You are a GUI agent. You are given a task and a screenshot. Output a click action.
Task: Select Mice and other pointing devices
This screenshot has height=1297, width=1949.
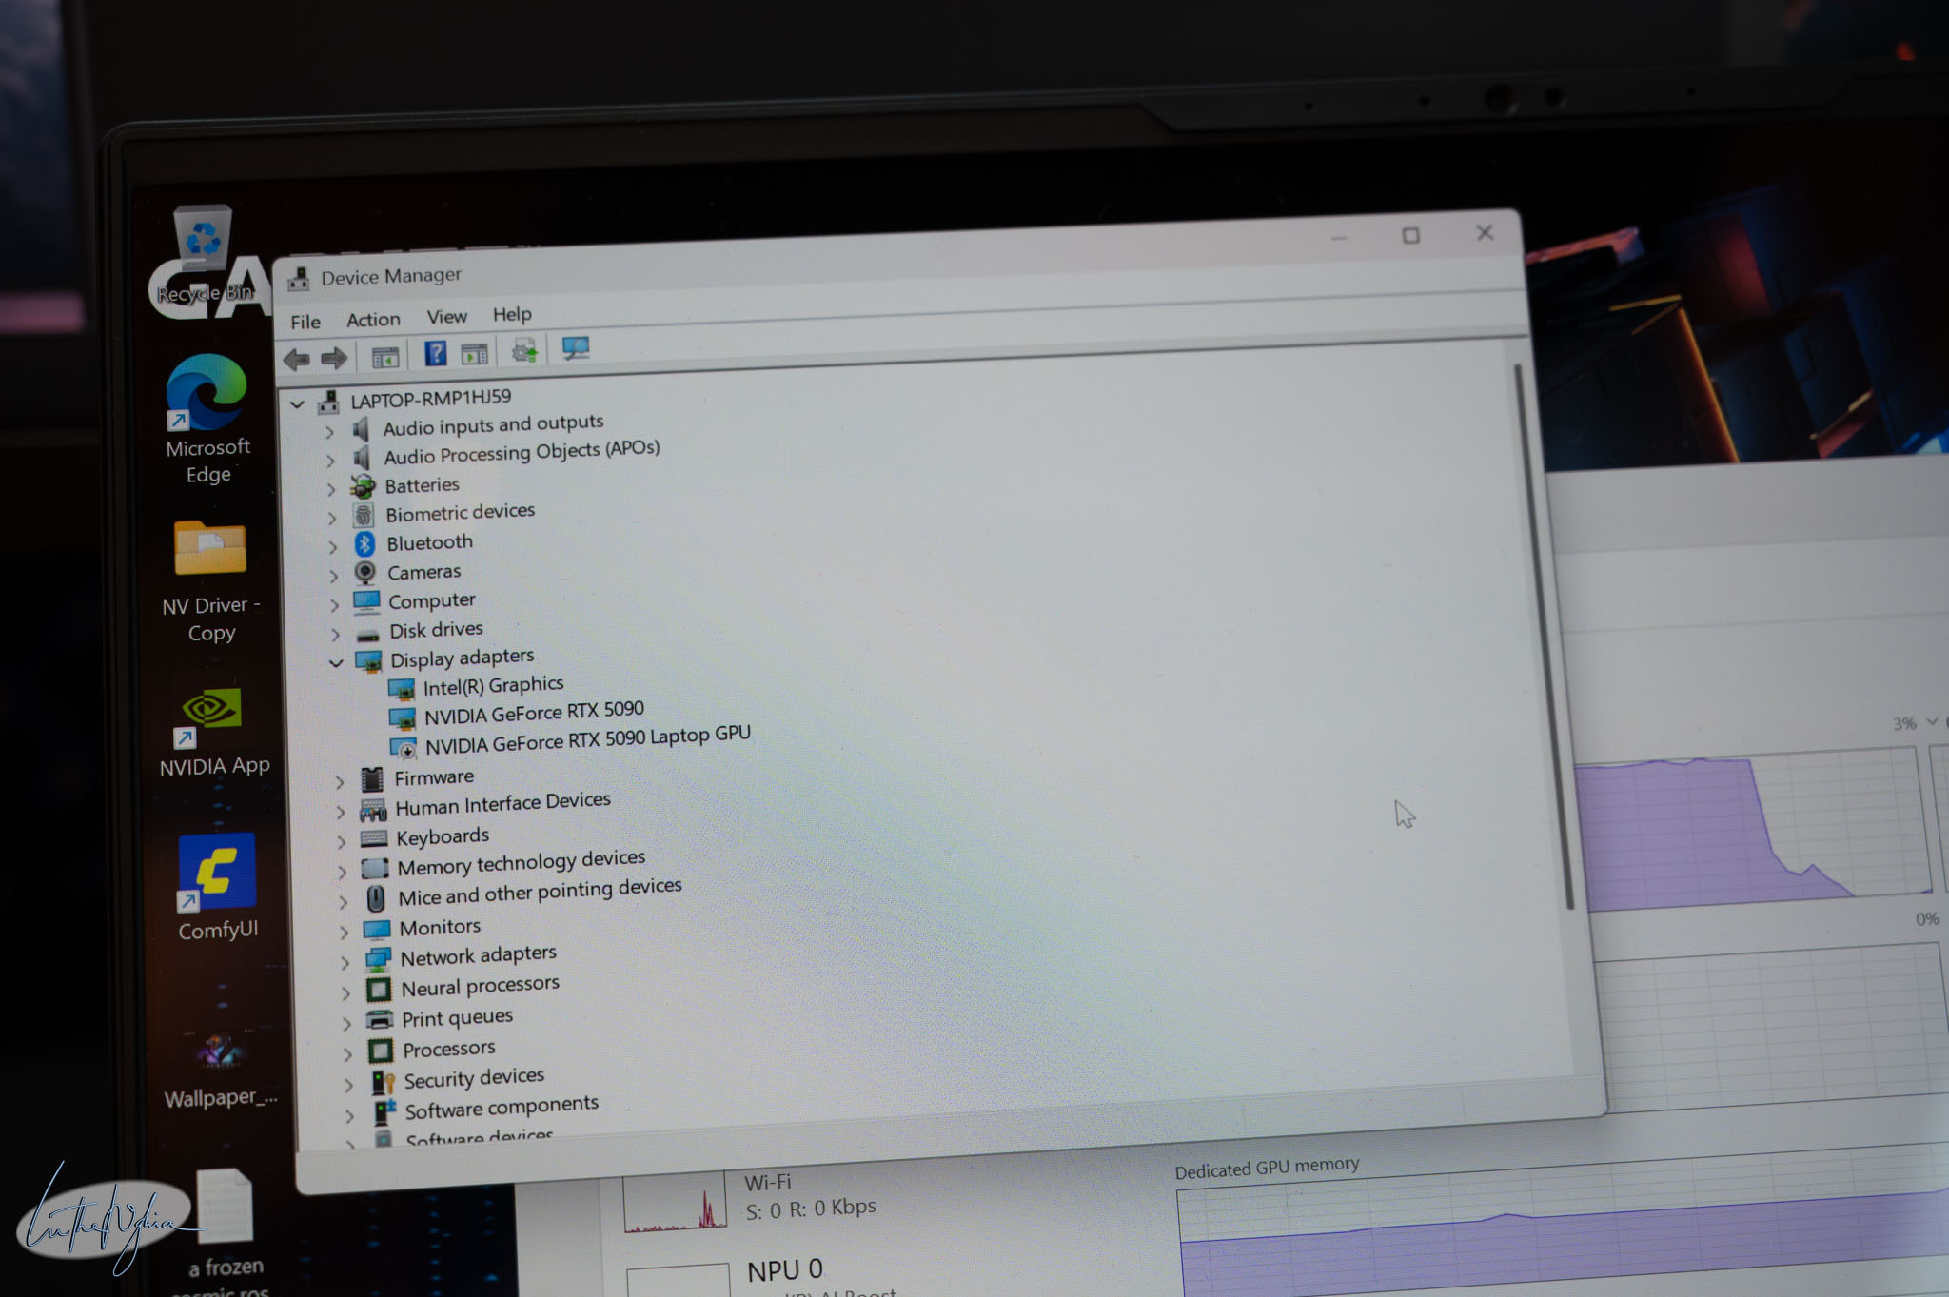[x=540, y=893]
